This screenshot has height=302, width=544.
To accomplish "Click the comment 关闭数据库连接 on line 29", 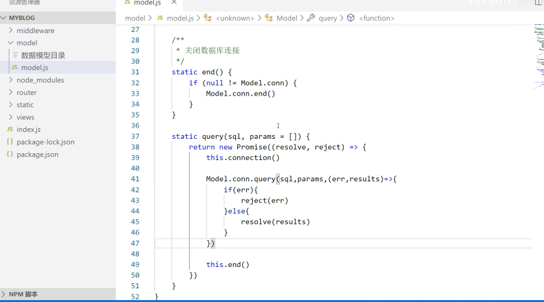I will click(212, 51).
